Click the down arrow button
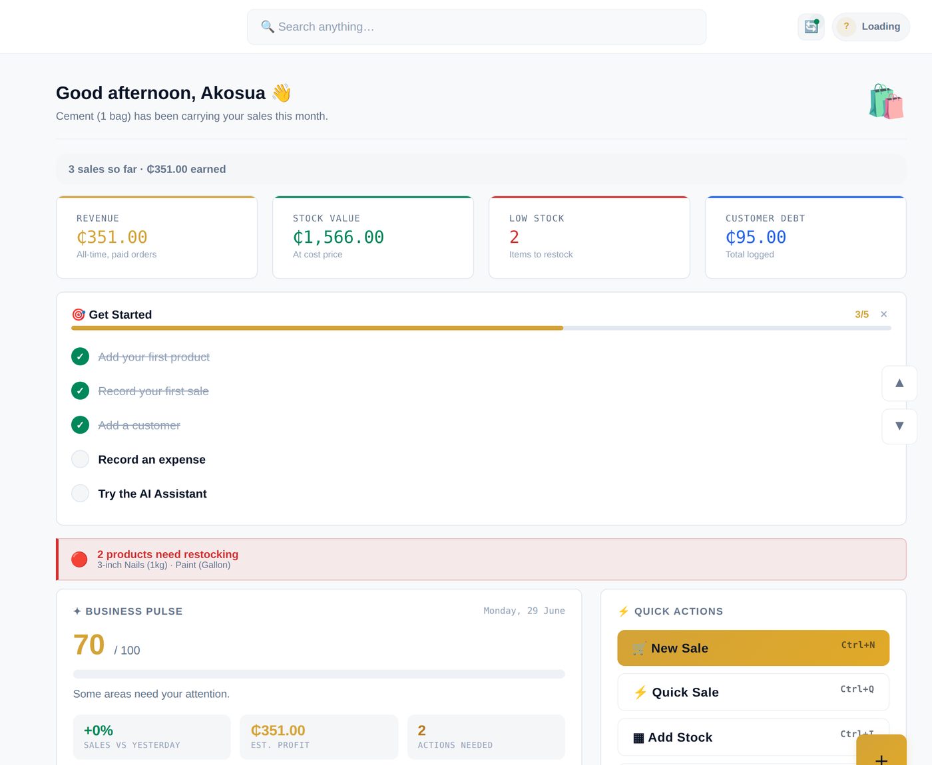The height and width of the screenshot is (765, 932). (899, 426)
